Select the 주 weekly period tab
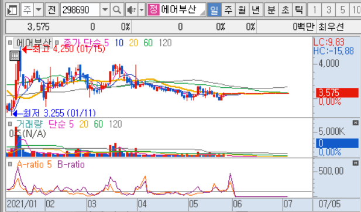The image size is (361, 212). (x=228, y=10)
